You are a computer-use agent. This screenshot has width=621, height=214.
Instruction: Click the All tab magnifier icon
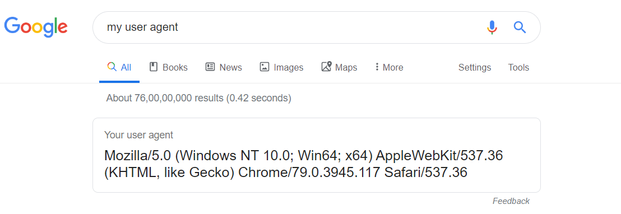[112, 67]
